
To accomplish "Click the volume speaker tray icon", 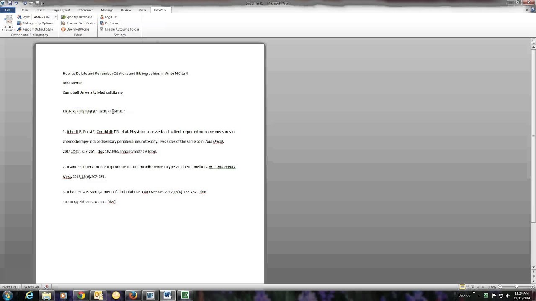I will pyautogui.click(x=508, y=296).
